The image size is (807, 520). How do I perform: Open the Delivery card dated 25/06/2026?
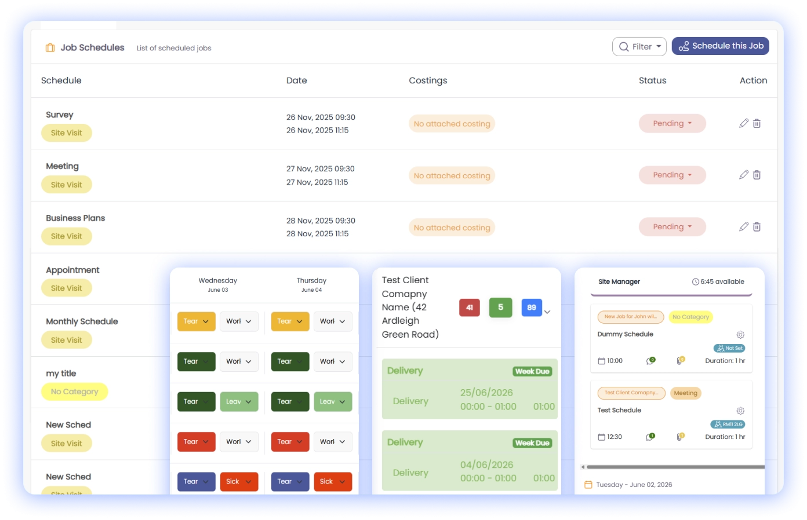coord(470,389)
